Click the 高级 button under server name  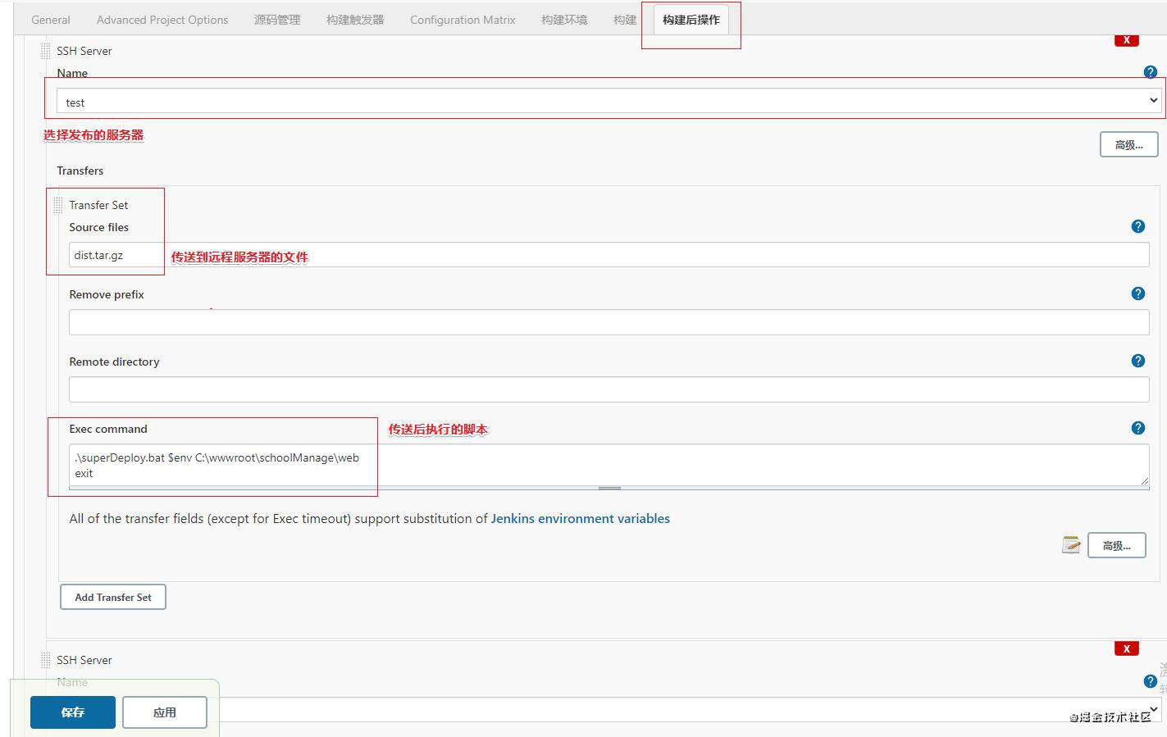coord(1128,144)
